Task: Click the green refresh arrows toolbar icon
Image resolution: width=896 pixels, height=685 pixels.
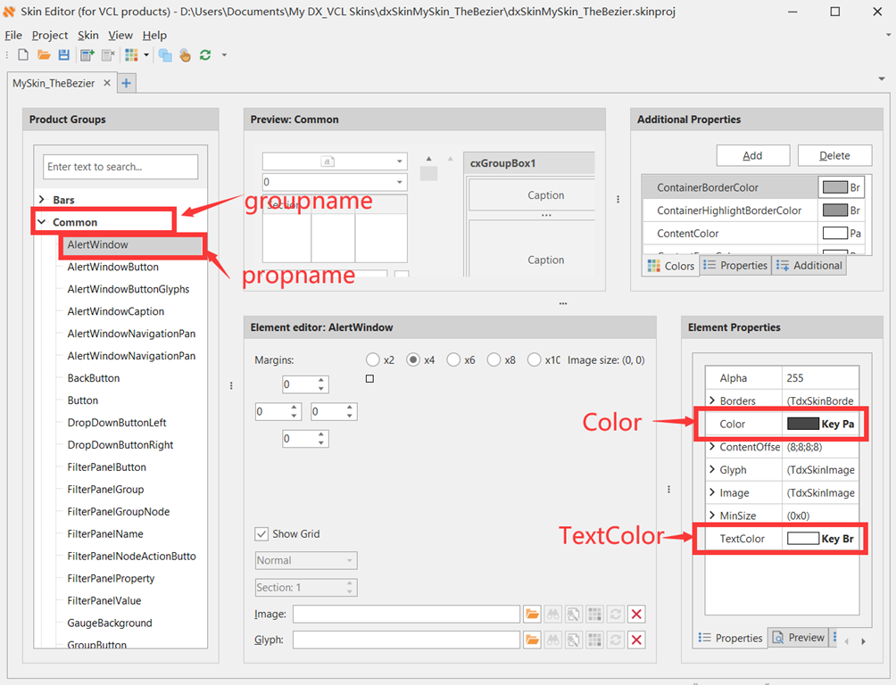Action: point(205,54)
